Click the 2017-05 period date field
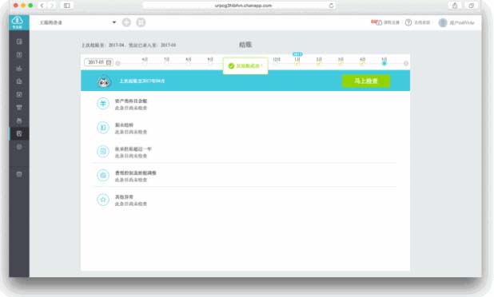The image size is (494, 297). tap(98, 62)
